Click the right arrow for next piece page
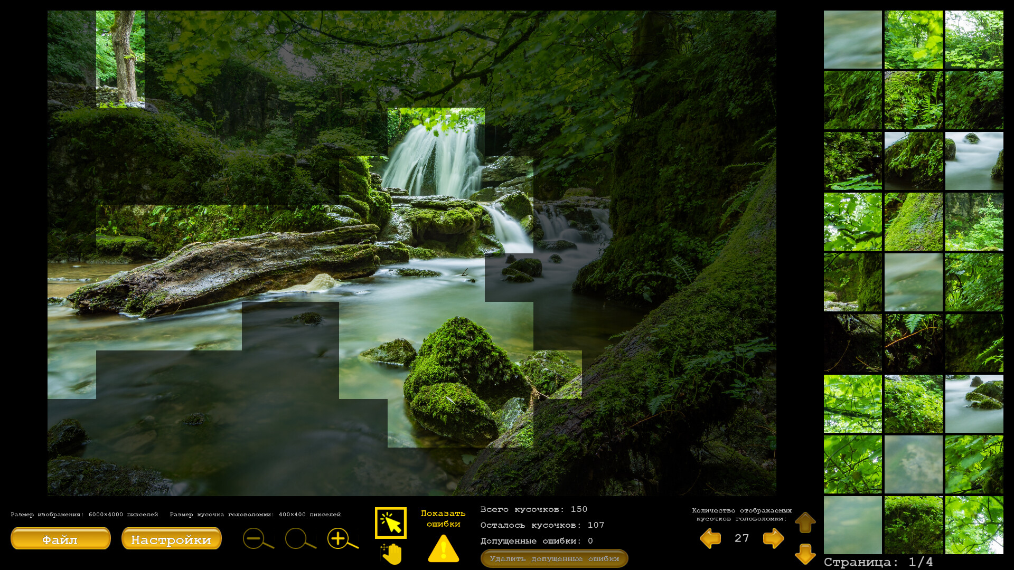This screenshot has height=570, width=1014. (773, 538)
